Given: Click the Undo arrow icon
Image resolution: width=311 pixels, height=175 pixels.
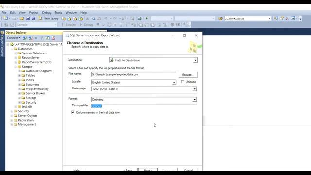Looking at the screenshot, I should pyautogui.click(x=106, y=18).
